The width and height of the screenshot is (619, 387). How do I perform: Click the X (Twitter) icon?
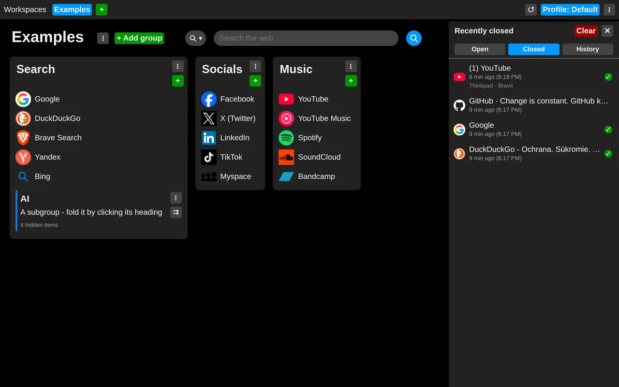pos(209,119)
